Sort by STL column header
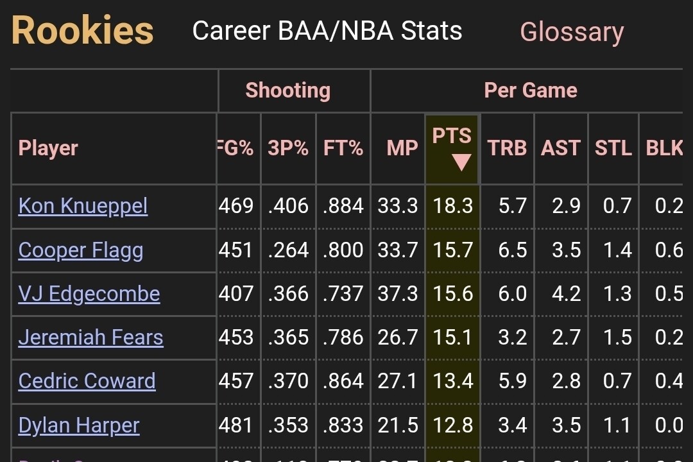This screenshot has width=693, height=462. (x=613, y=148)
